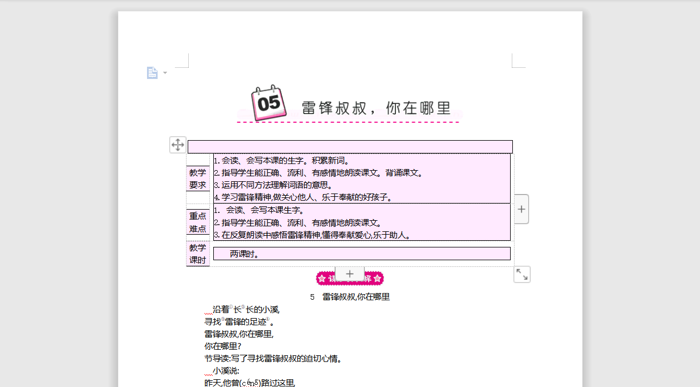Click the "两课时" table cell
Viewport: 700px width, 387px height.
click(361, 253)
